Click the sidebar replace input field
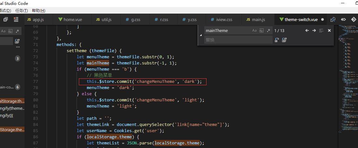Viewport: 358px width, 148px height. pos(7,41)
